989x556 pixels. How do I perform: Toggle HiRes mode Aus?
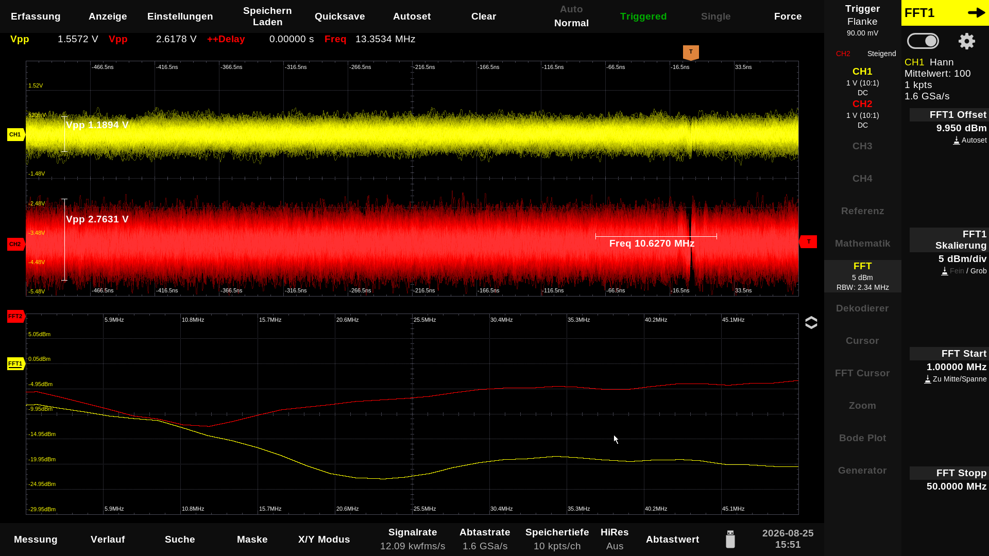[615, 539]
